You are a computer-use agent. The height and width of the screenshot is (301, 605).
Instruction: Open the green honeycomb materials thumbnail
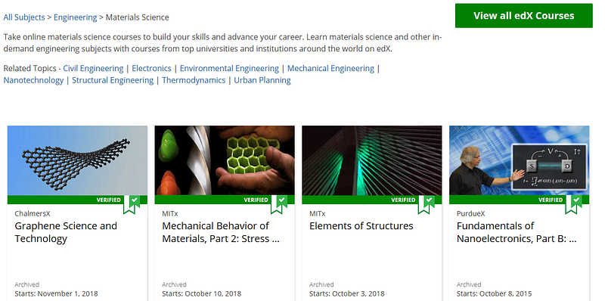[x=225, y=160]
